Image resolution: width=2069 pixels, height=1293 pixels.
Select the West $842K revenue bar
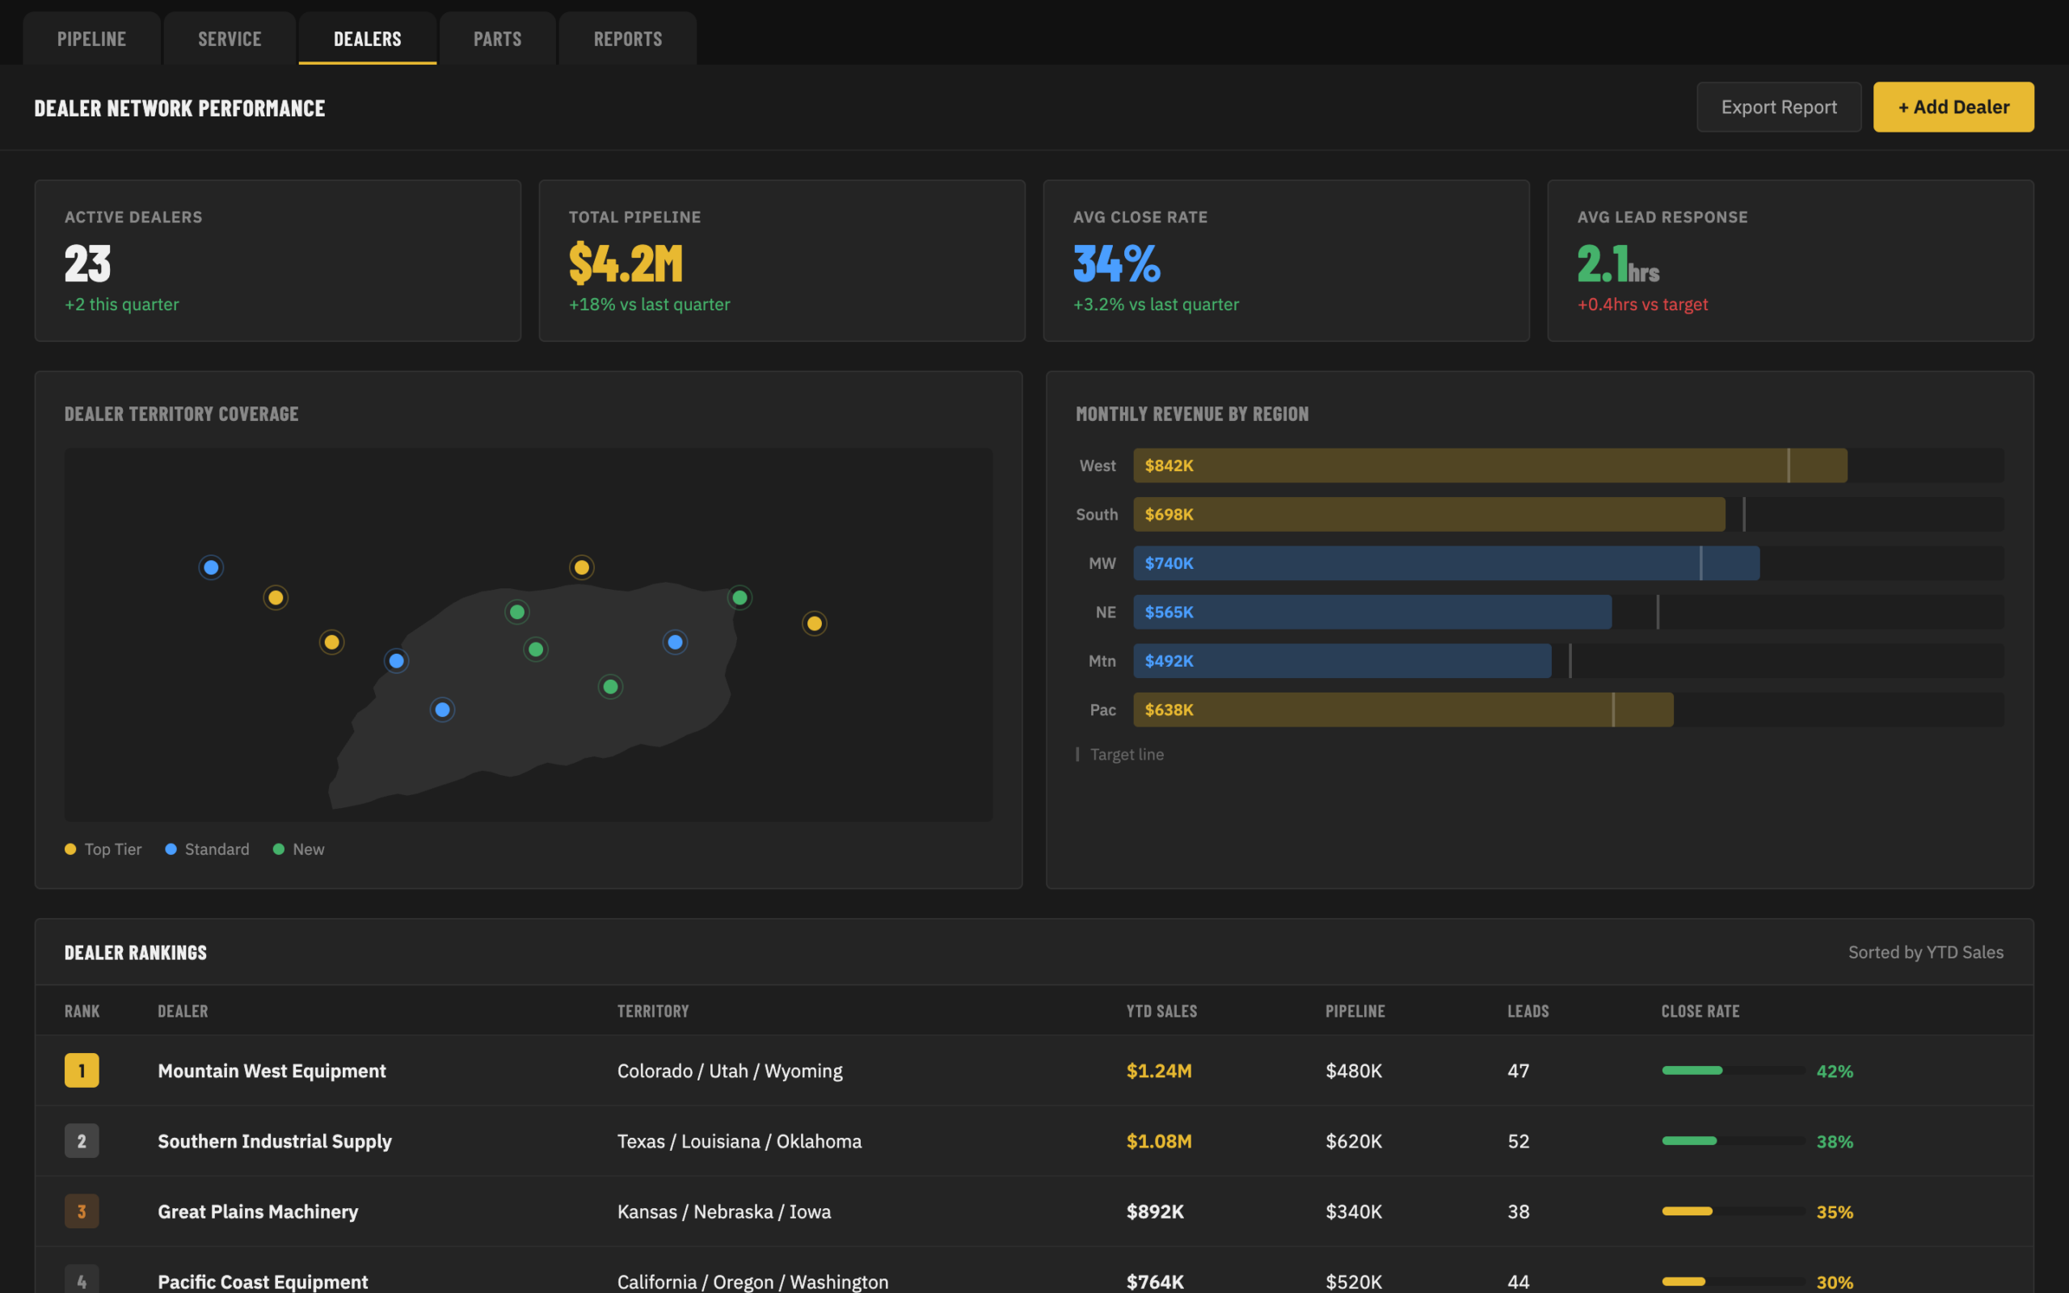pyautogui.click(x=1490, y=465)
